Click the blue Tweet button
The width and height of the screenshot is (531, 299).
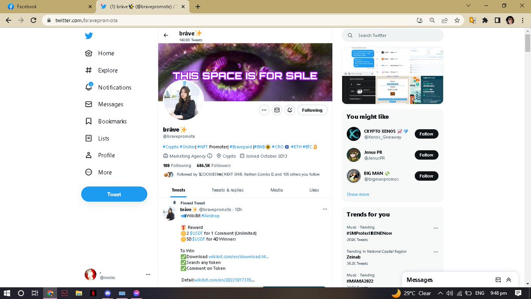tap(114, 194)
